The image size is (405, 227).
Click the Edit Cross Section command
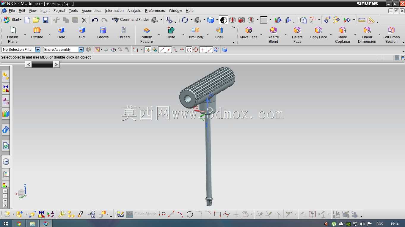point(391,35)
